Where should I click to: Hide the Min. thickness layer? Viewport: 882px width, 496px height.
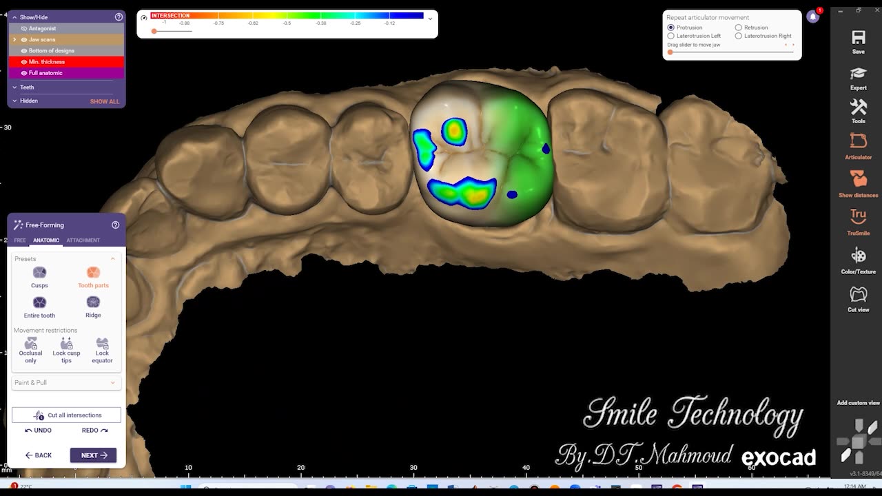click(24, 62)
